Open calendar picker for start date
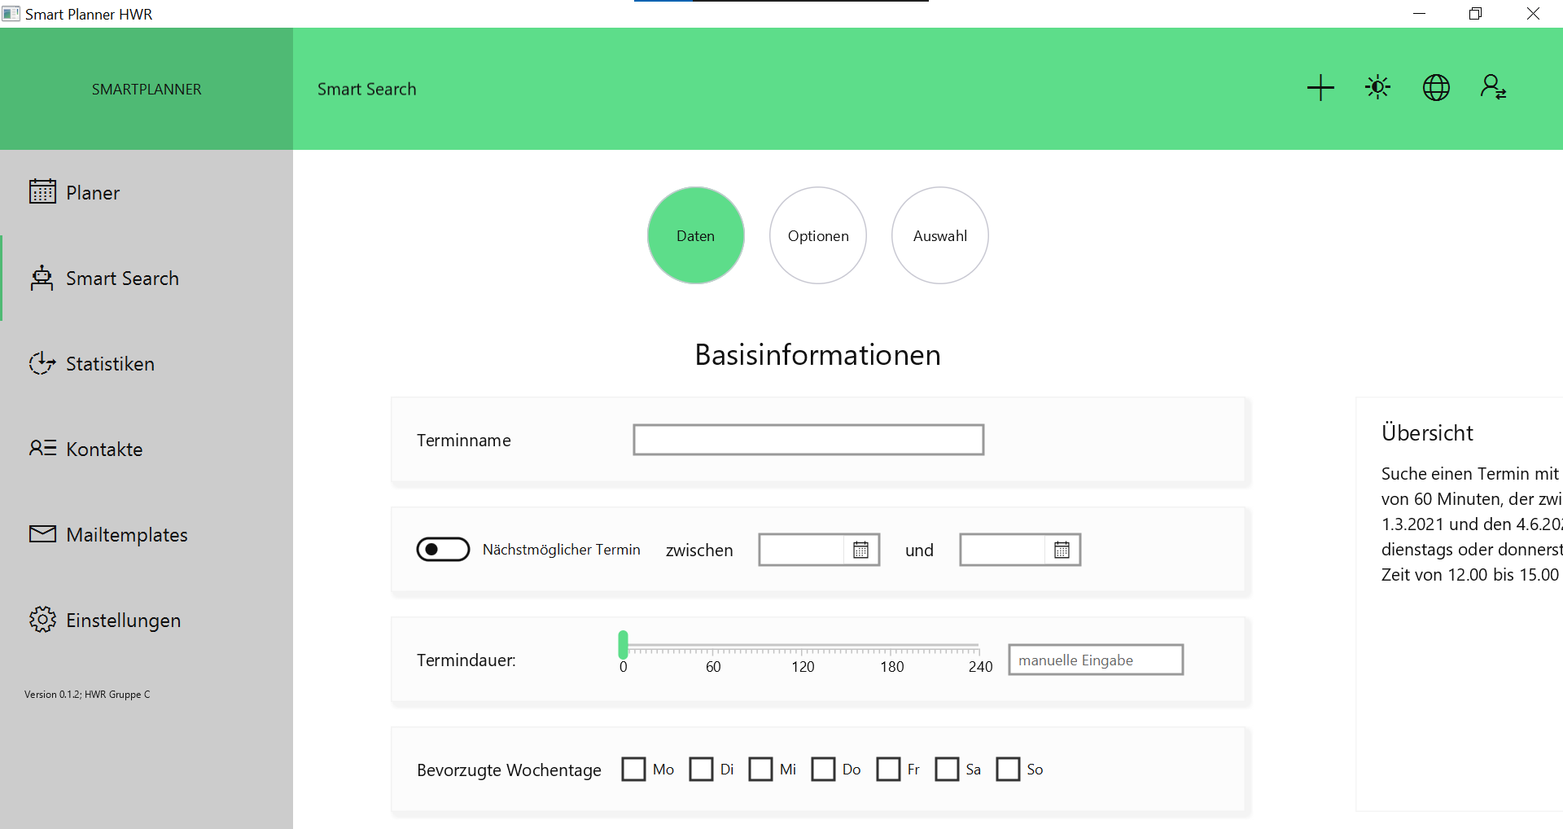 click(860, 550)
